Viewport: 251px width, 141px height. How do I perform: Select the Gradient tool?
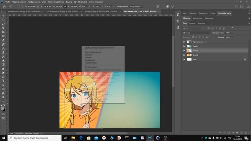pyautogui.click(x=3, y=65)
